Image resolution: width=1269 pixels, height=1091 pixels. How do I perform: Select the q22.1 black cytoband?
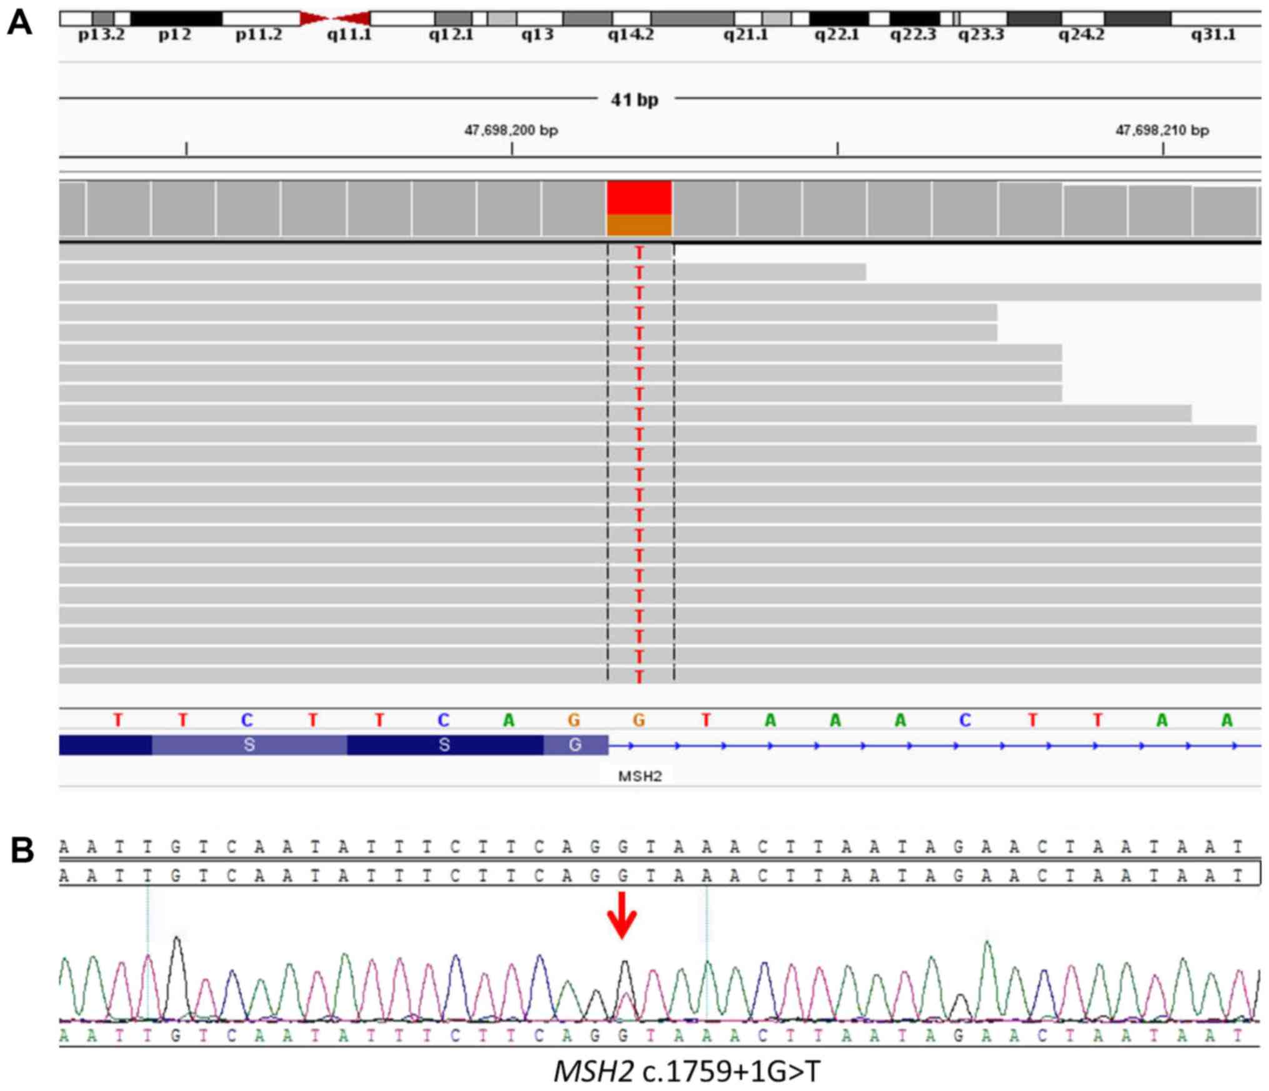(838, 18)
